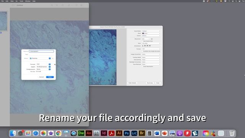Open the Dust Removal dropdown

pos(151,64)
